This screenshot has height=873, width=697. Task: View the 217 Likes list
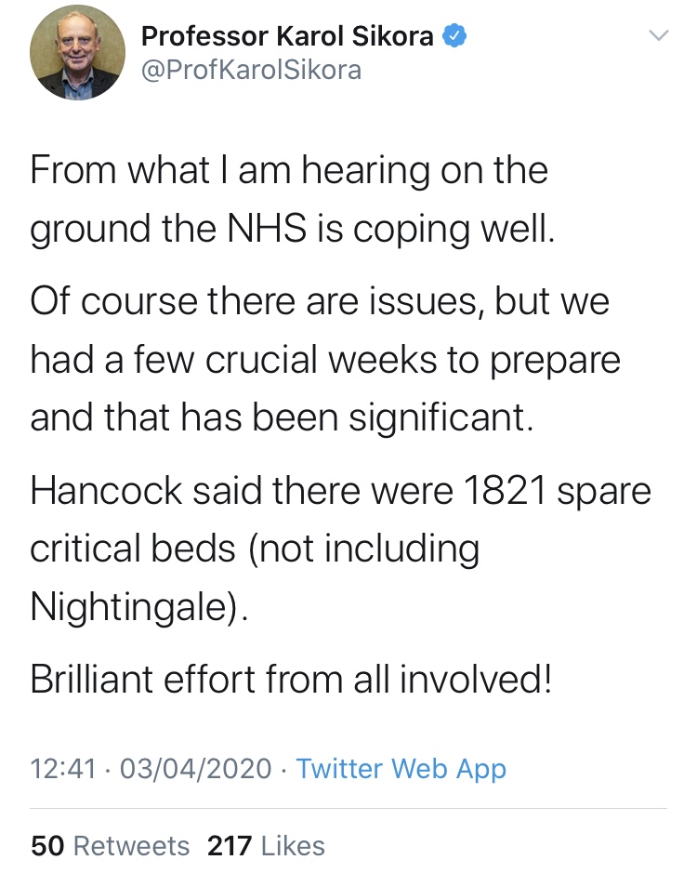tap(266, 846)
